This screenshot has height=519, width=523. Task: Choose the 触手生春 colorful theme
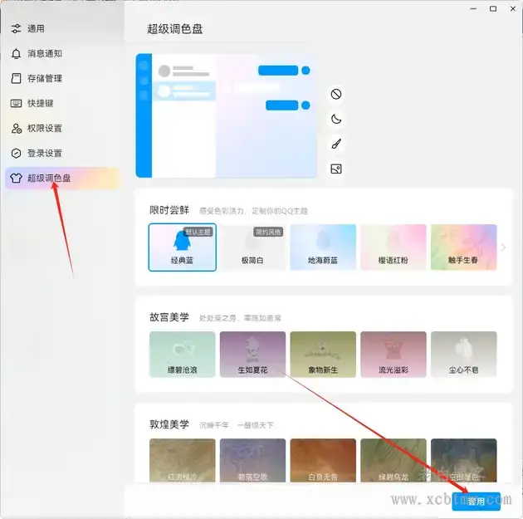click(463, 247)
